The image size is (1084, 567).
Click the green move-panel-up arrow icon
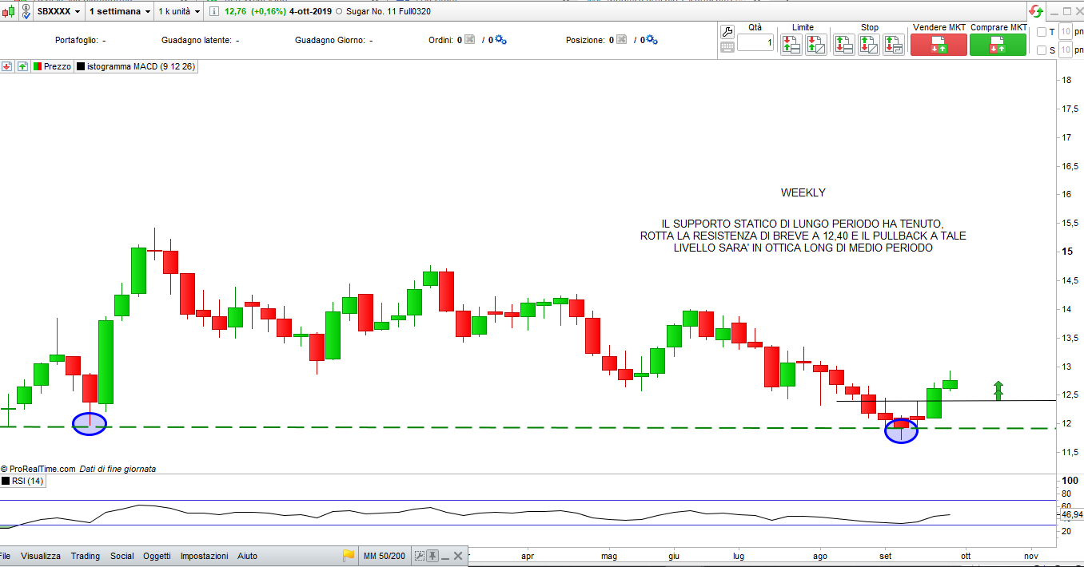coord(22,66)
